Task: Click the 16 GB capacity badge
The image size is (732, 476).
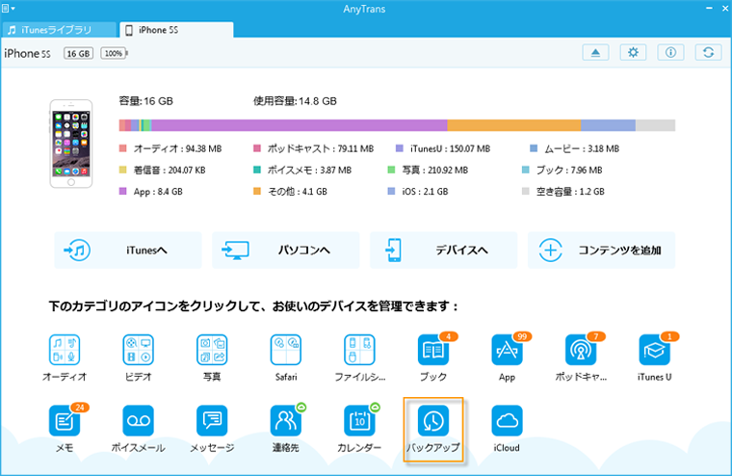Action: point(78,53)
